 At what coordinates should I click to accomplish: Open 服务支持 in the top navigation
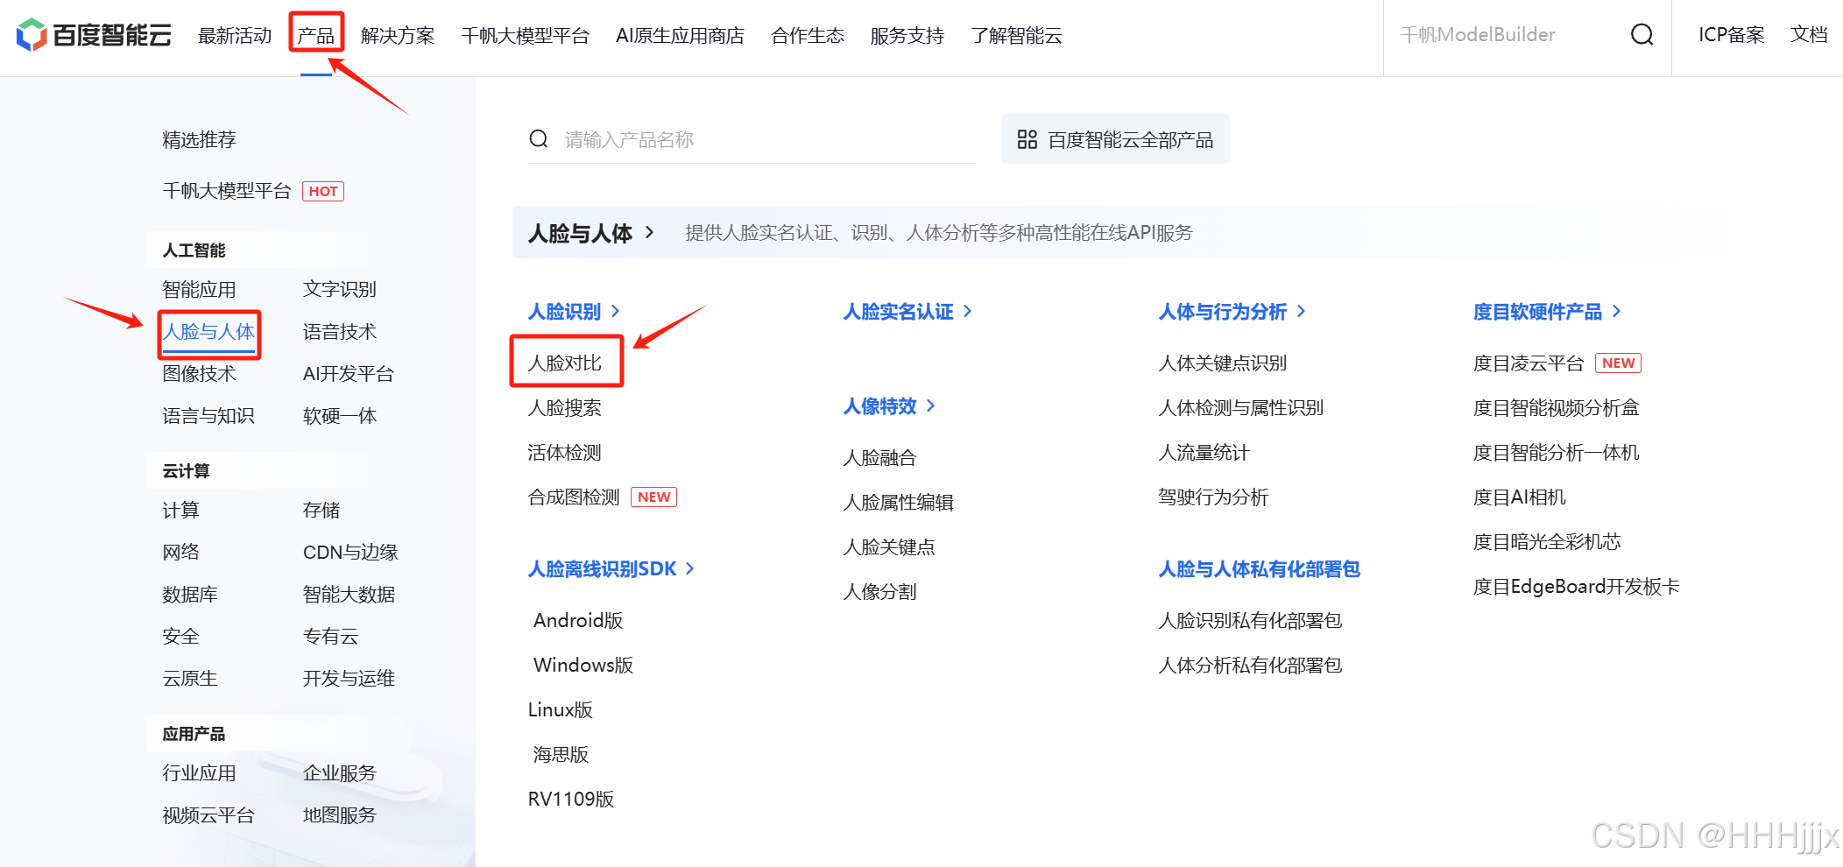pos(907,36)
